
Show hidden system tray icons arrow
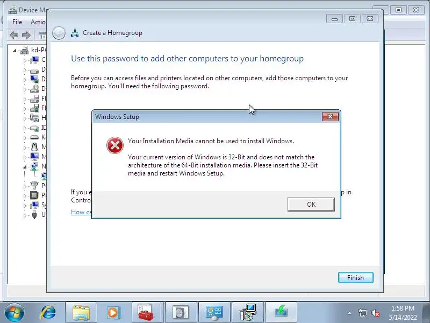coord(350,313)
